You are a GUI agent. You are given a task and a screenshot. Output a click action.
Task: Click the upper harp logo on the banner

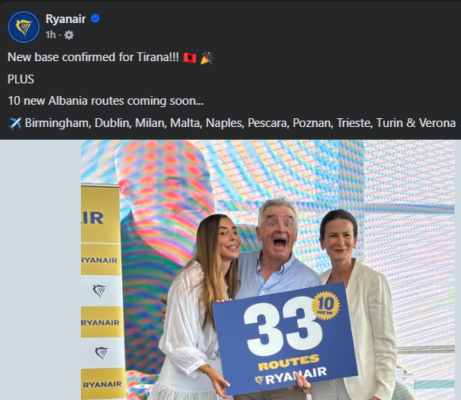[99, 290]
